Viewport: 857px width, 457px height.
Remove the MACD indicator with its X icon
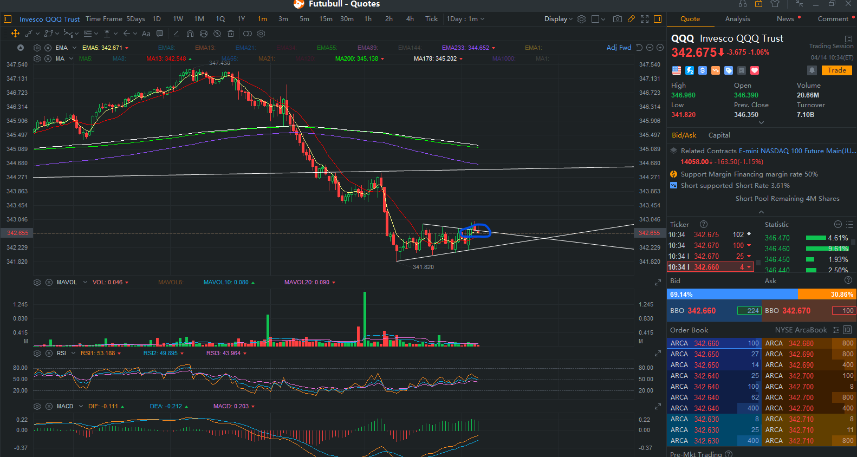point(49,406)
